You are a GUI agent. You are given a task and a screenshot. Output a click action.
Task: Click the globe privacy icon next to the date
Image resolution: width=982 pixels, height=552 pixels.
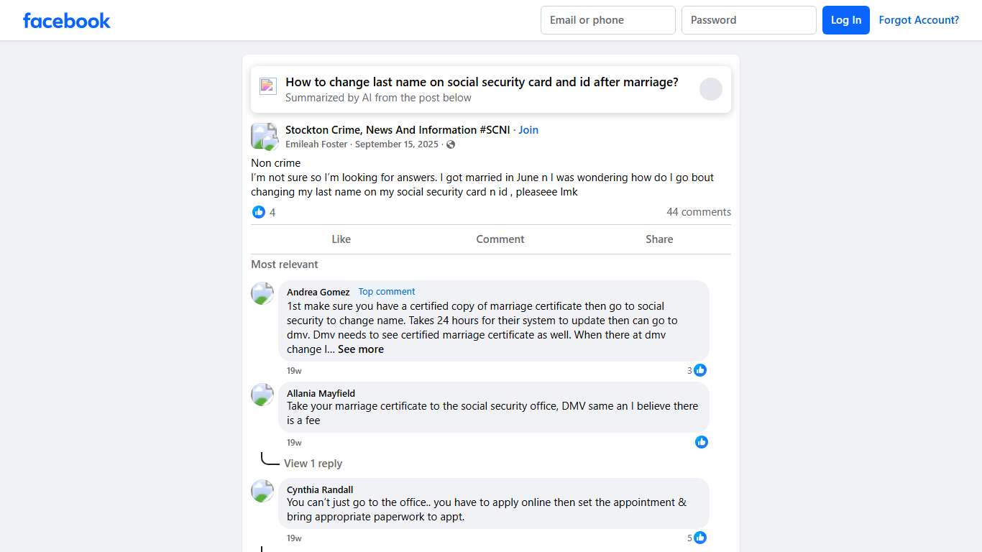(450, 144)
